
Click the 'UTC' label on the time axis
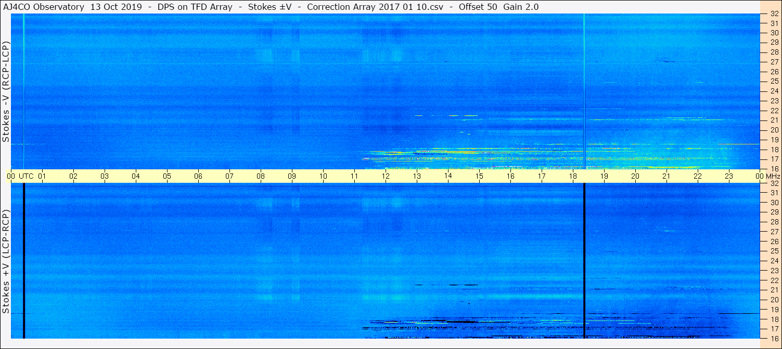[26, 176]
